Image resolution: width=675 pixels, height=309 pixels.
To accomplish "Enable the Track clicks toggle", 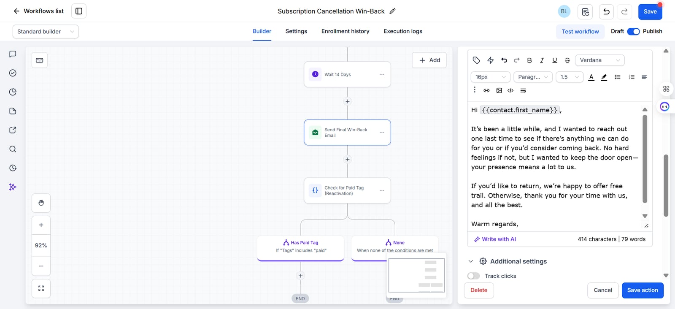I will point(474,276).
